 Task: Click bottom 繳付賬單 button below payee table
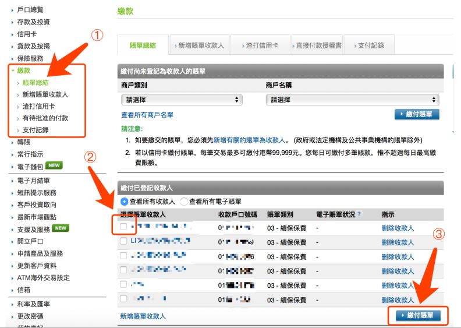(418, 315)
